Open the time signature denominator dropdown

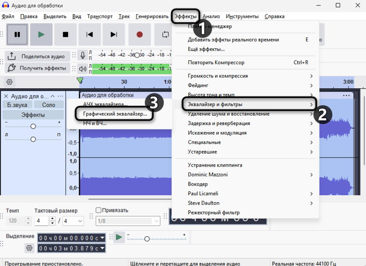click(x=72, y=221)
